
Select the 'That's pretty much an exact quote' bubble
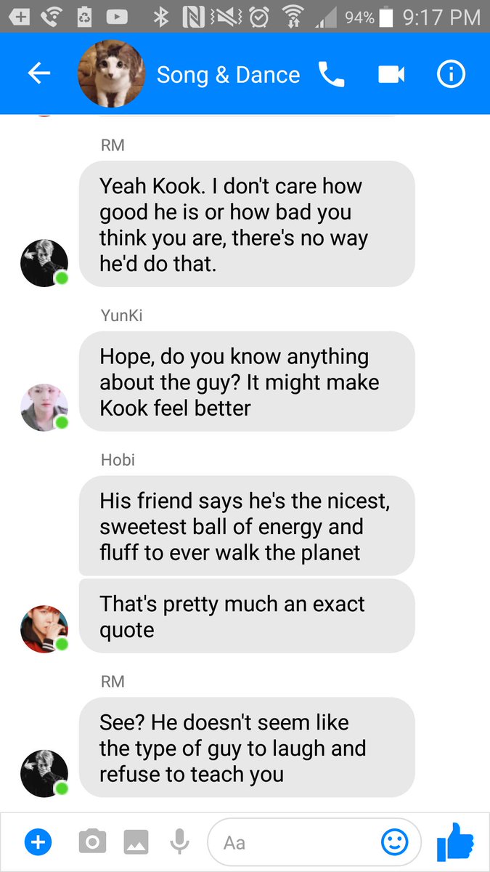[246, 616]
